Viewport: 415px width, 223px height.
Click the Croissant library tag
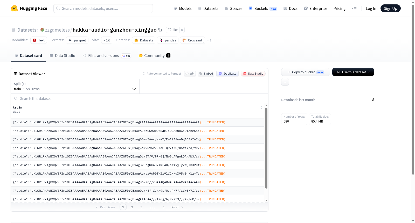pyautogui.click(x=192, y=40)
